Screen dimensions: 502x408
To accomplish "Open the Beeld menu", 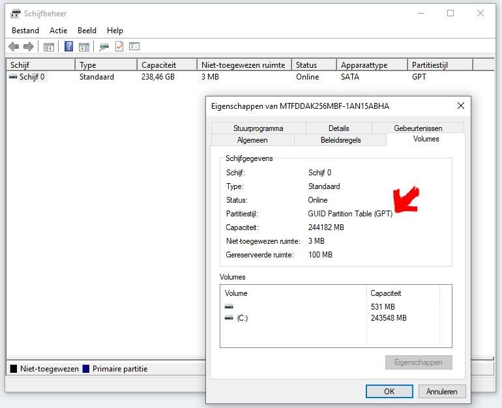I will (87, 31).
